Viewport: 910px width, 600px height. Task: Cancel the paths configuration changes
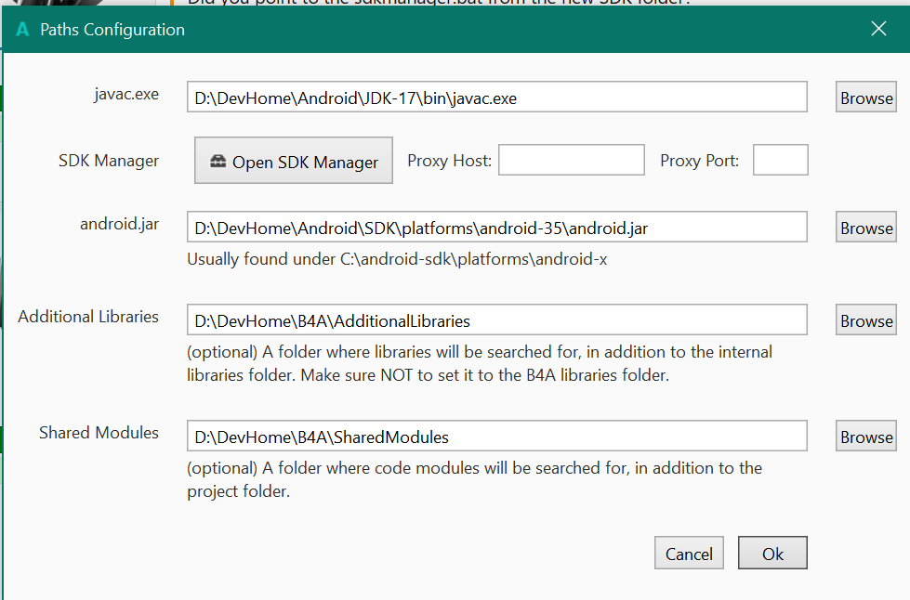coord(689,553)
